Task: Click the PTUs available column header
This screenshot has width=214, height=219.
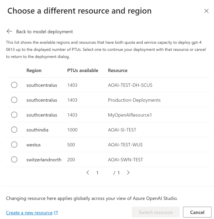Action: (x=82, y=71)
